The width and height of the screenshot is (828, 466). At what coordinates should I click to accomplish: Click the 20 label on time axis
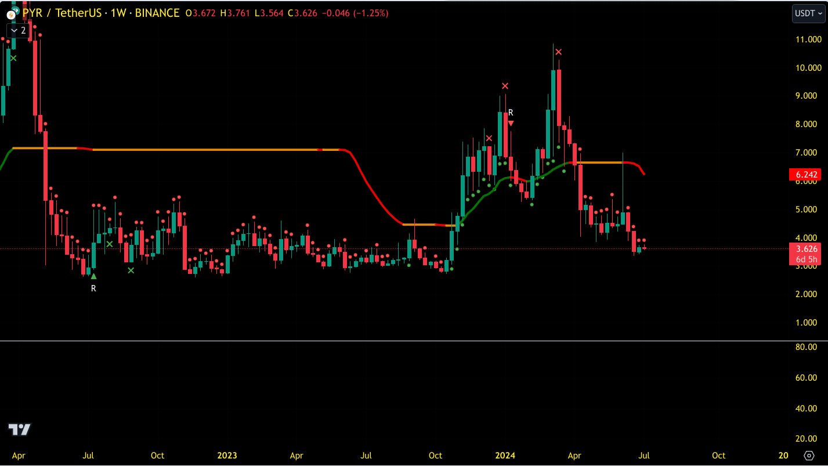tap(783, 456)
